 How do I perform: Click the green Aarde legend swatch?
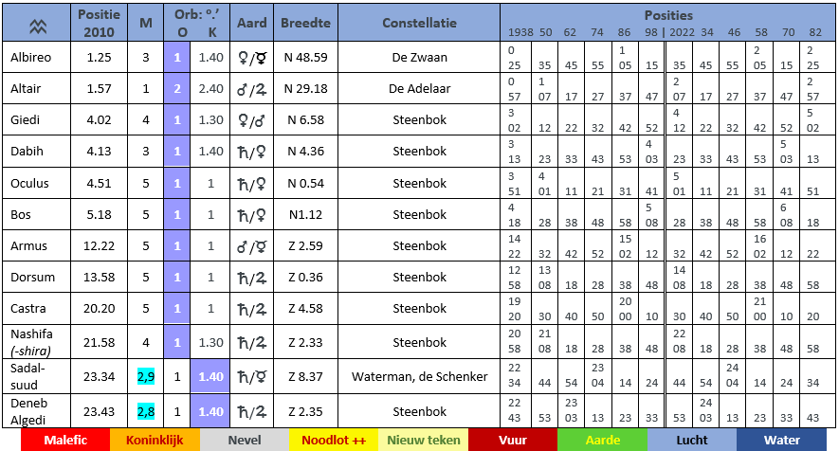[603, 440]
